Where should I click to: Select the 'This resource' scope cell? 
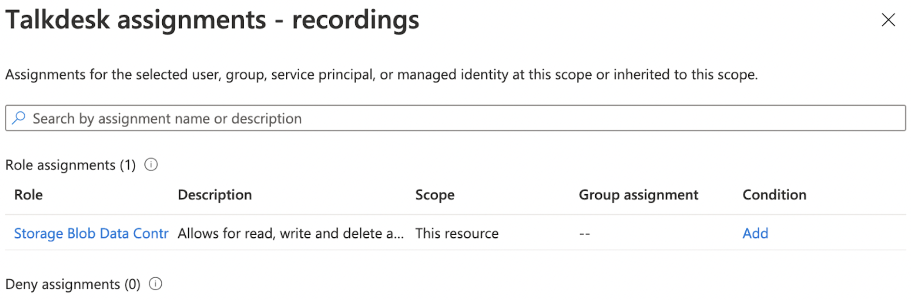tap(457, 233)
